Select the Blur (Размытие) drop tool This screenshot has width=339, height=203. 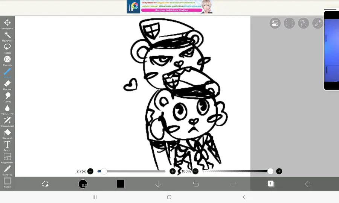point(7,110)
